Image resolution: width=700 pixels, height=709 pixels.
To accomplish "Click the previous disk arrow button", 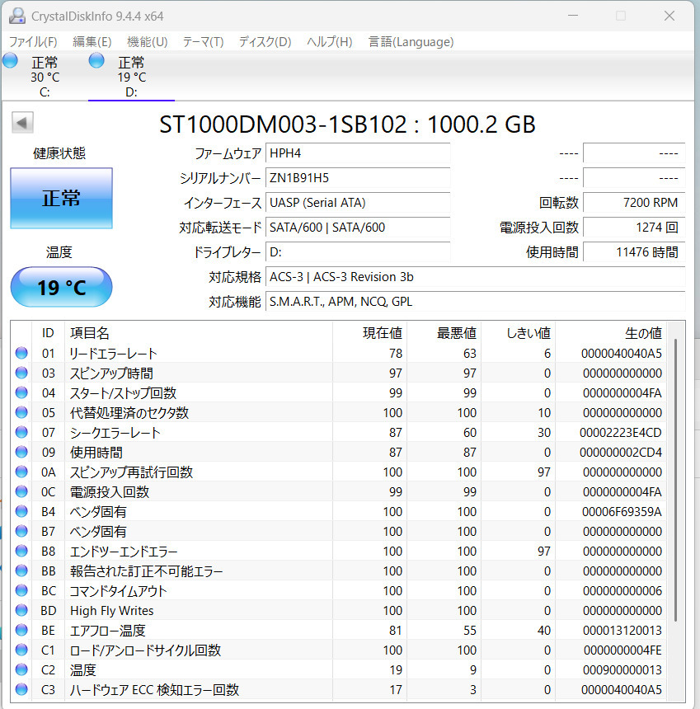I will tap(22, 123).
